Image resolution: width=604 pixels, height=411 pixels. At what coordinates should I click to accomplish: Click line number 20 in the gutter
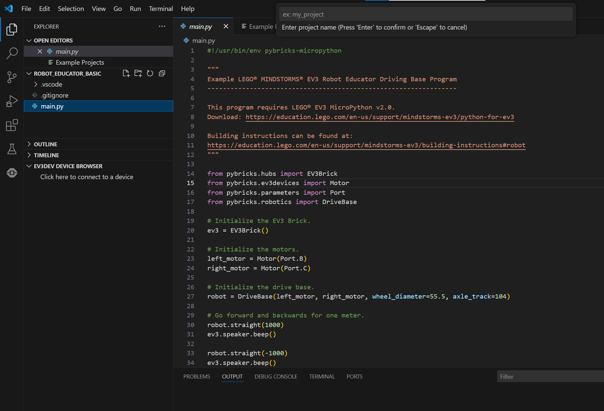click(x=190, y=230)
